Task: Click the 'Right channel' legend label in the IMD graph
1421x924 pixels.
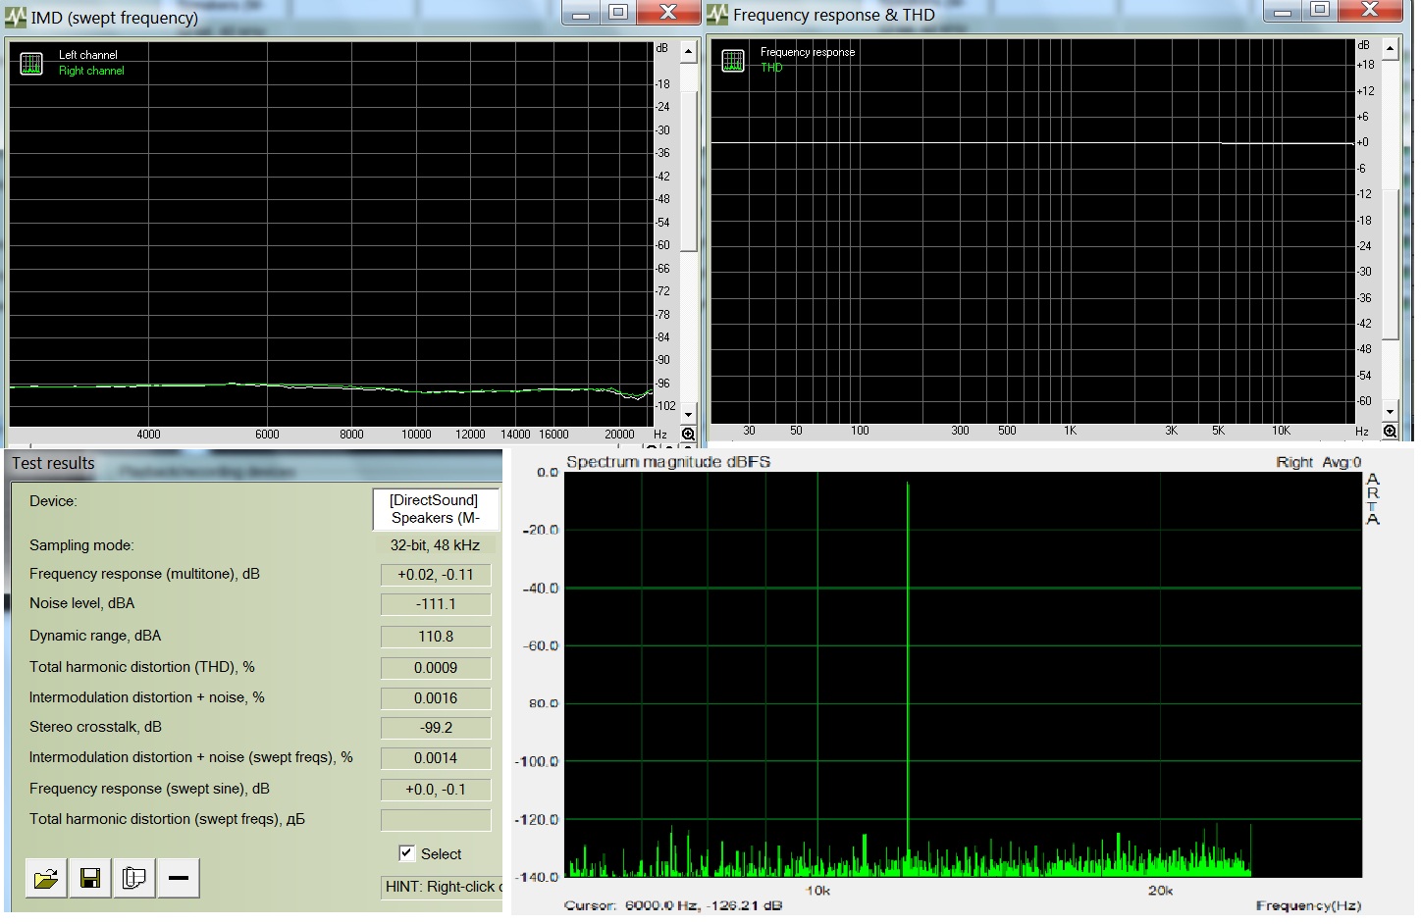Action: coord(91,71)
